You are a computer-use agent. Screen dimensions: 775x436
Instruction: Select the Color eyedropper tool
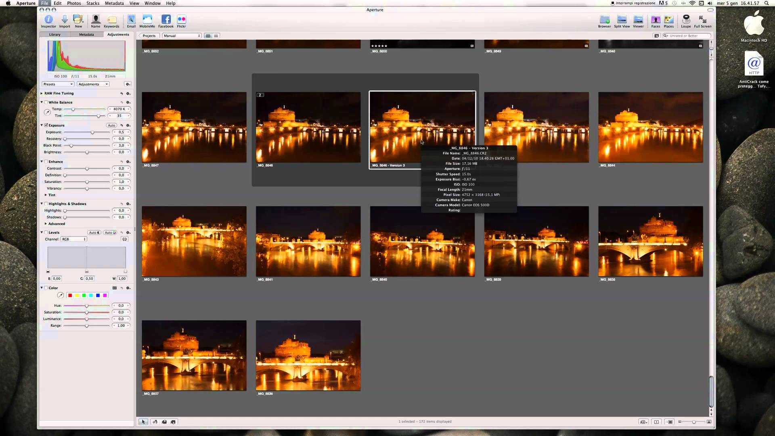pos(61,296)
